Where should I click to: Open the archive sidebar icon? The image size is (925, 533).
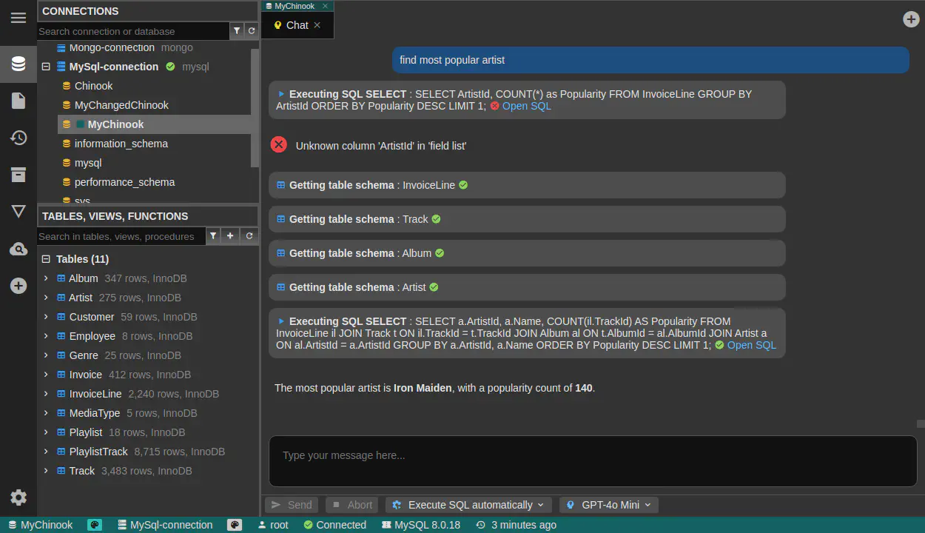(18, 175)
